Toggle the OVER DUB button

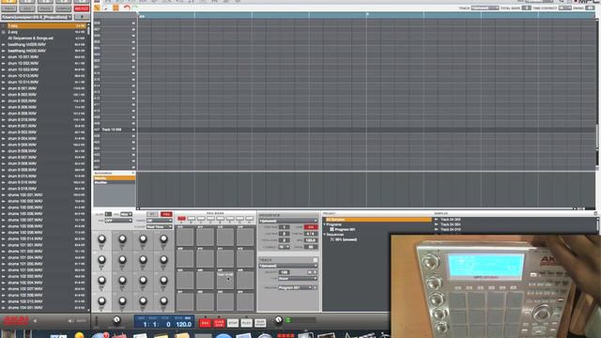click(219, 323)
